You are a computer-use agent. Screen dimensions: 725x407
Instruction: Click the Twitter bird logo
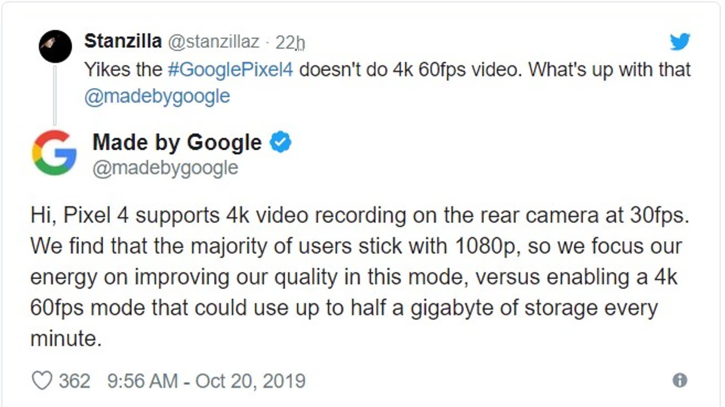click(x=680, y=42)
